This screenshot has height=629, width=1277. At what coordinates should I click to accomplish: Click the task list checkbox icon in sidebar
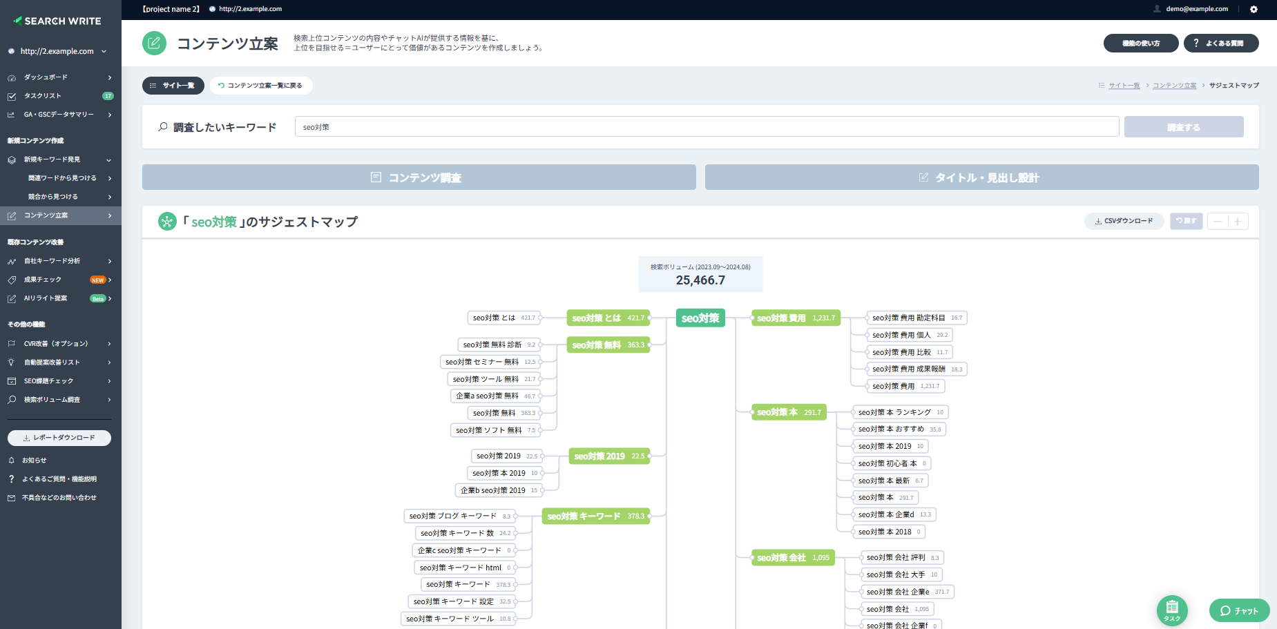12,96
